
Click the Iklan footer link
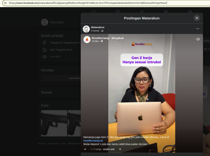coord(63,143)
